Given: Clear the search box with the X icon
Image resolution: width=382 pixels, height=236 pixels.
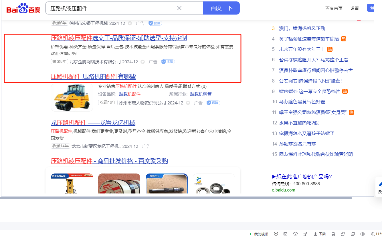Looking at the screenshot, I should point(179,8).
